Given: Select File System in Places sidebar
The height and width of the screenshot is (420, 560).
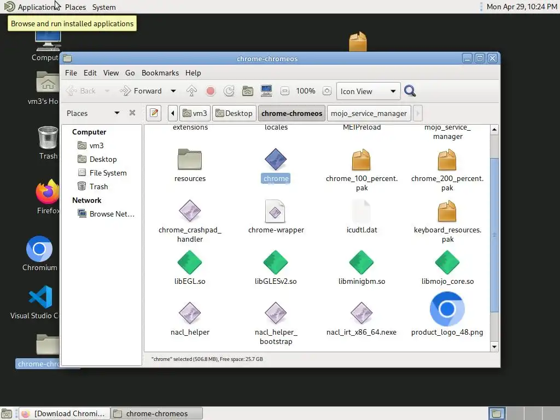Looking at the screenshot, I should click(x=108, y=173).
